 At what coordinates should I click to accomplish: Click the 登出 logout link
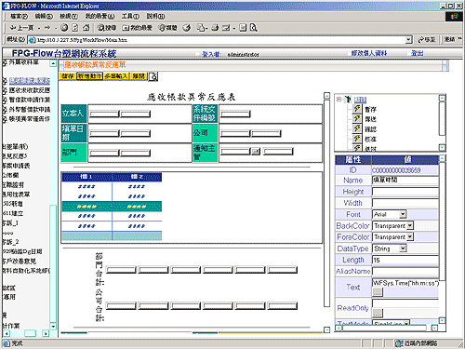pyautogui.click(x=418, y=53)
